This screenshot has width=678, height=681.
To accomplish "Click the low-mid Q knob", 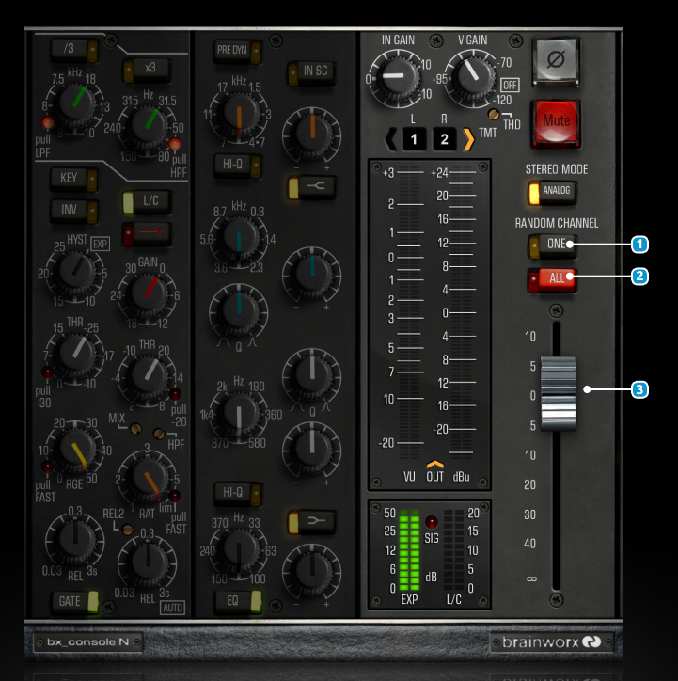I will click(311, 376).
